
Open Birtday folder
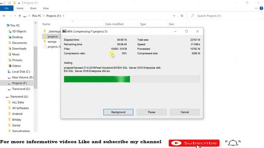pos(16,120)
